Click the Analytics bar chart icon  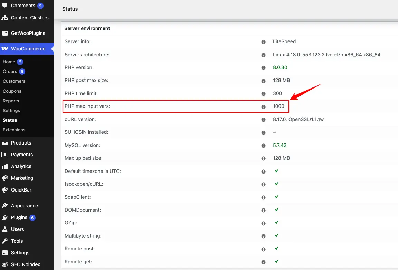[x=5, y=166]
